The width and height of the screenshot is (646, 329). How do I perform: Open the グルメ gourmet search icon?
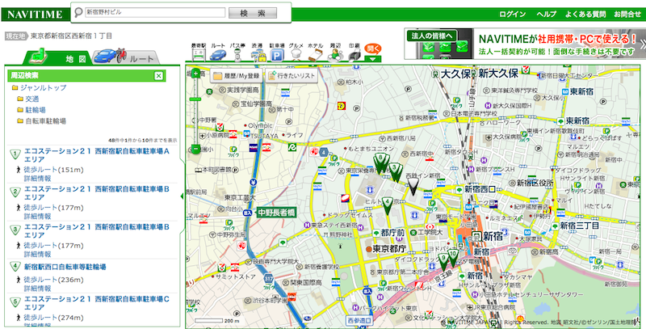(x=296, y=53)
